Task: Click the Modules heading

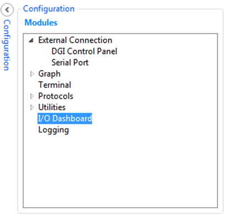Action: pos(41,23)
